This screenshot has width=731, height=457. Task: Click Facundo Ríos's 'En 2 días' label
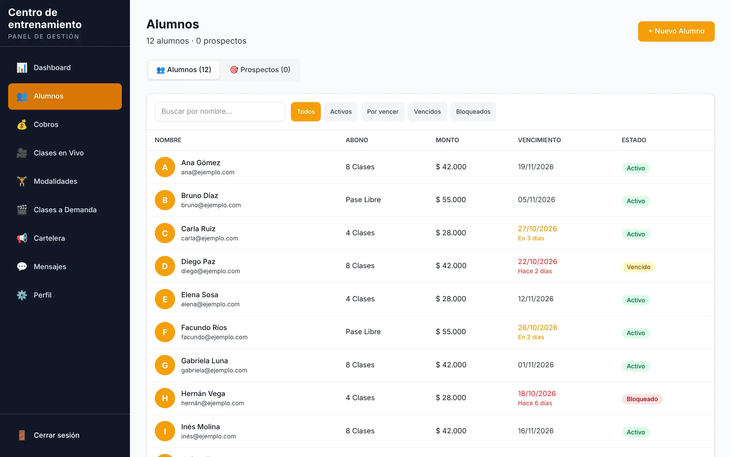point(531,337)
